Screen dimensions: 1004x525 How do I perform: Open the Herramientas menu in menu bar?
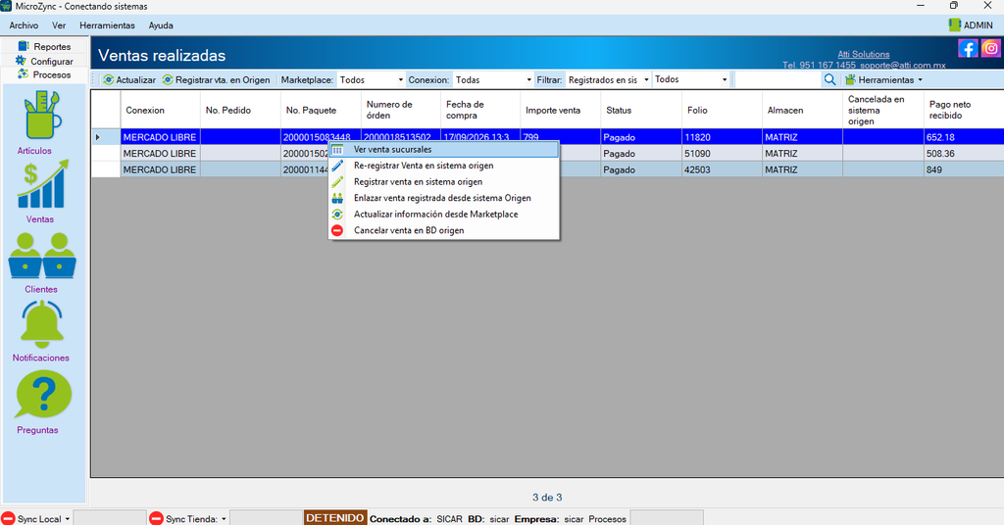coord(107,25)
